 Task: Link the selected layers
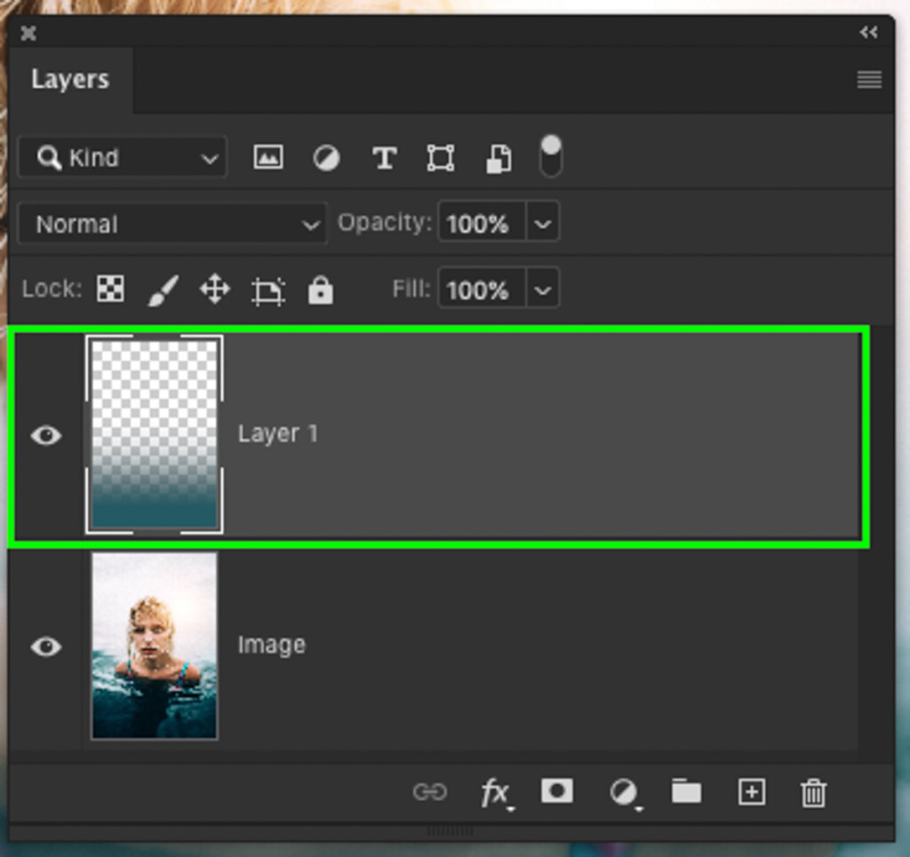(x=431, y=791)
